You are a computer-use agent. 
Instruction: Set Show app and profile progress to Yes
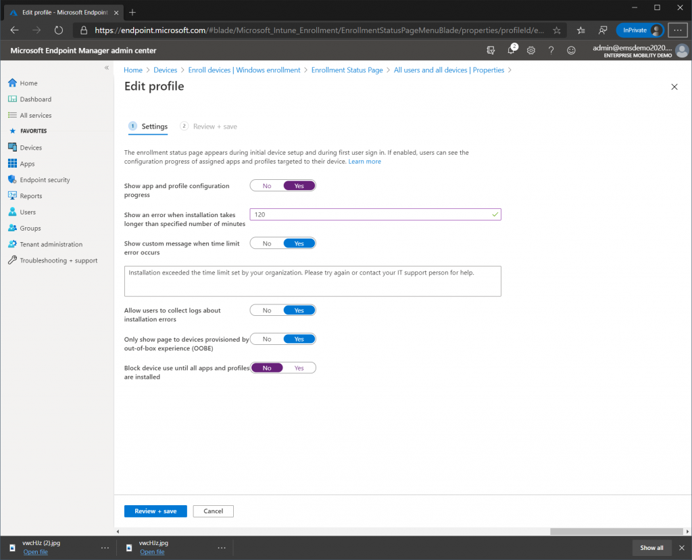[x=299, y=186]
